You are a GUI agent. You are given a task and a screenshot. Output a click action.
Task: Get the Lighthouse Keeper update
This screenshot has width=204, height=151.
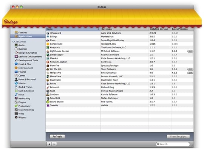point(190,51)
